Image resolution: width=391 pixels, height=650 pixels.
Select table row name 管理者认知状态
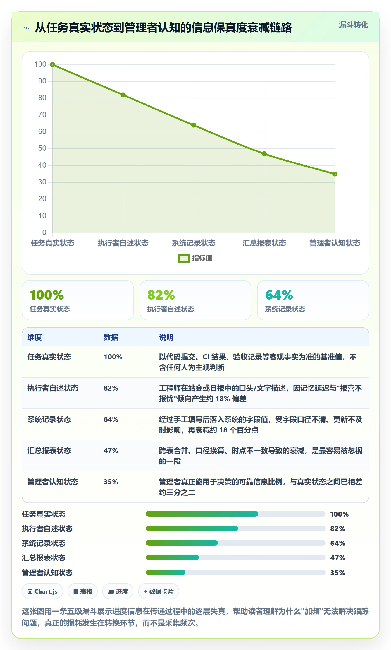[53, 482]
